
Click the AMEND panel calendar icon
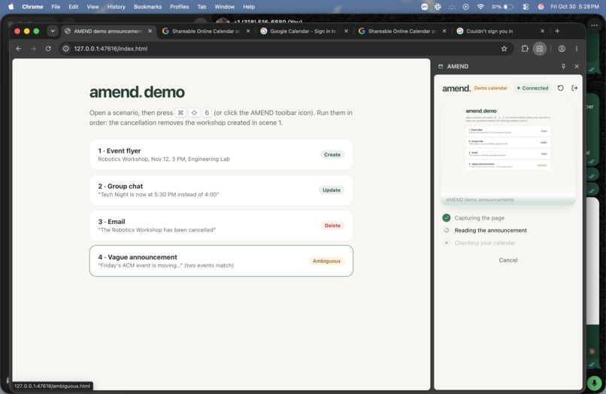441,66
